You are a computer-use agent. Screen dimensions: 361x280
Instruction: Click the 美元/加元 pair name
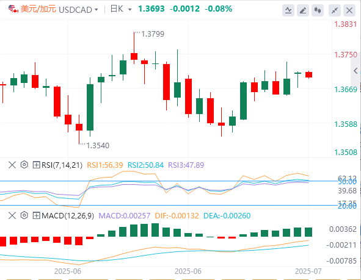click(38, 9)
